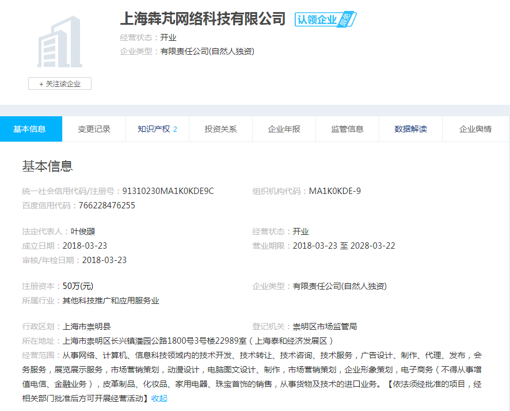Go to the 投资关系 tab
The height and width of the screenshot is (411, 510).
(220, 129)
